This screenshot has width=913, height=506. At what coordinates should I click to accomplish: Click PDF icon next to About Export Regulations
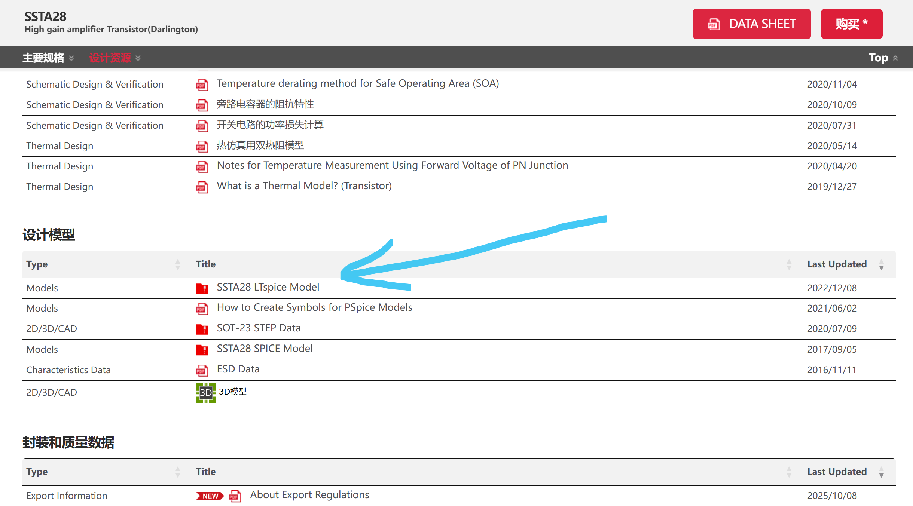click(235, 496)
